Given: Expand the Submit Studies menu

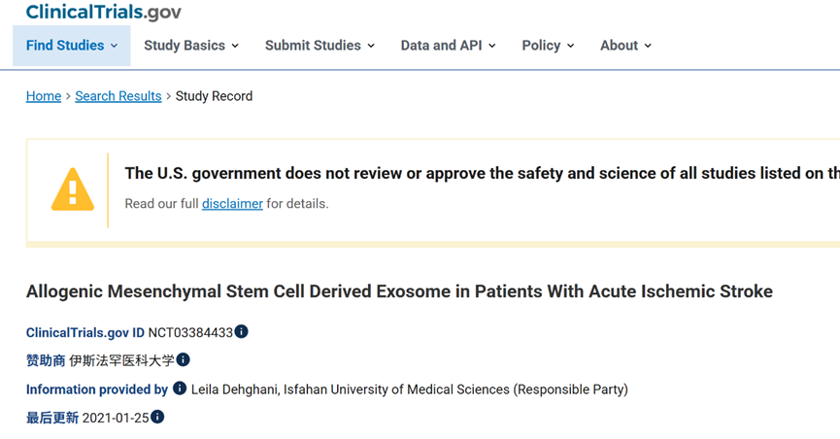Looking at the screenshot, I should point(319,46).
